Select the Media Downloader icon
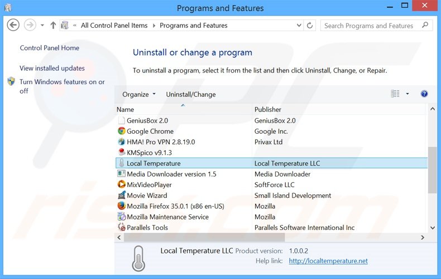 coord(122,174)
